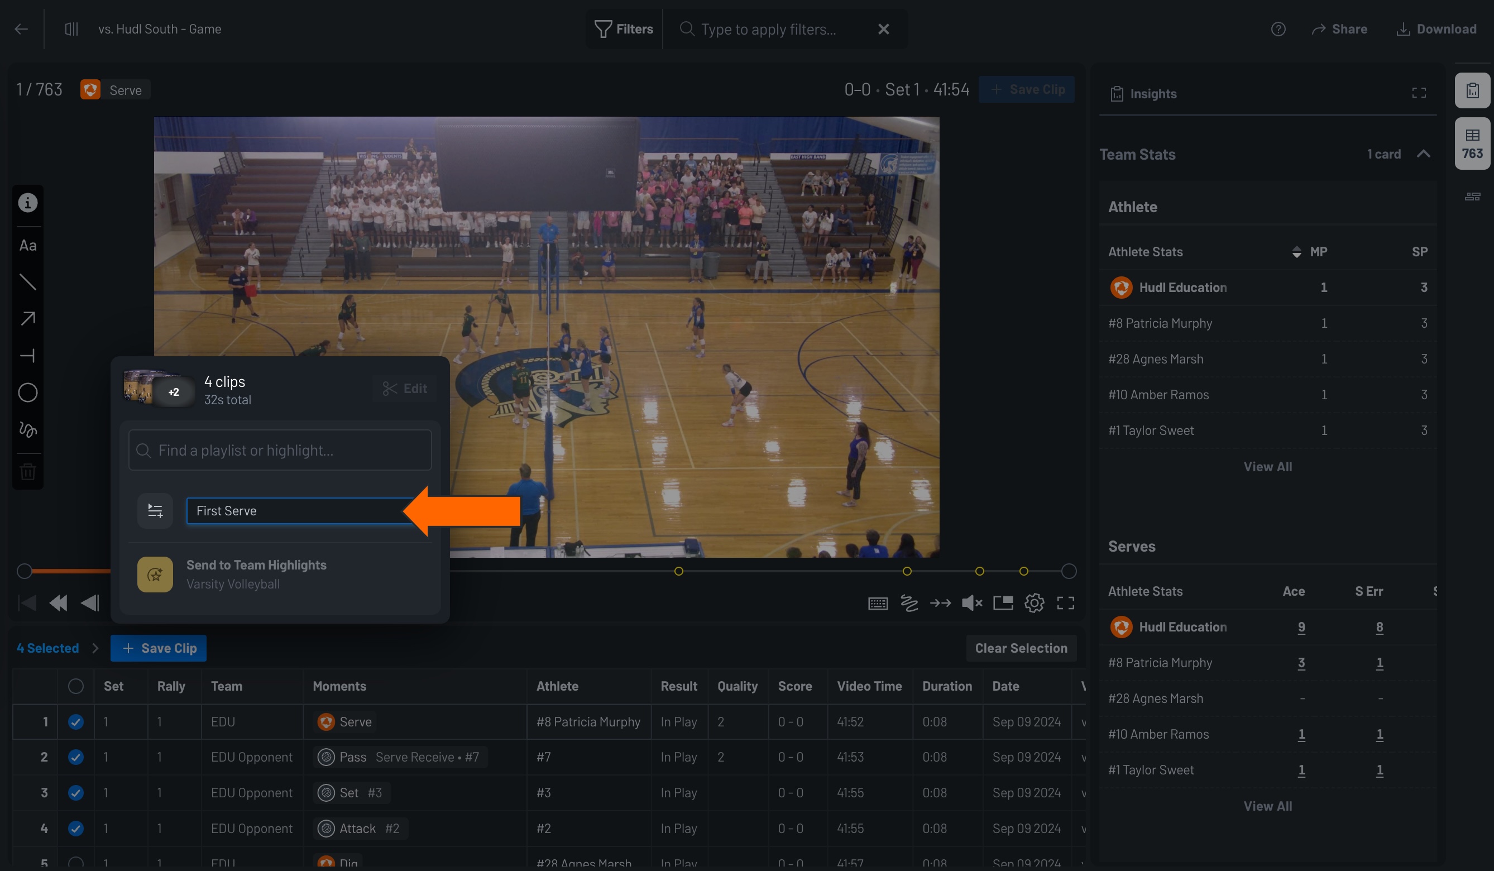Open video playback settings gear
The width and height of the screenshot is (1494, 871).
pos(1035,603)
